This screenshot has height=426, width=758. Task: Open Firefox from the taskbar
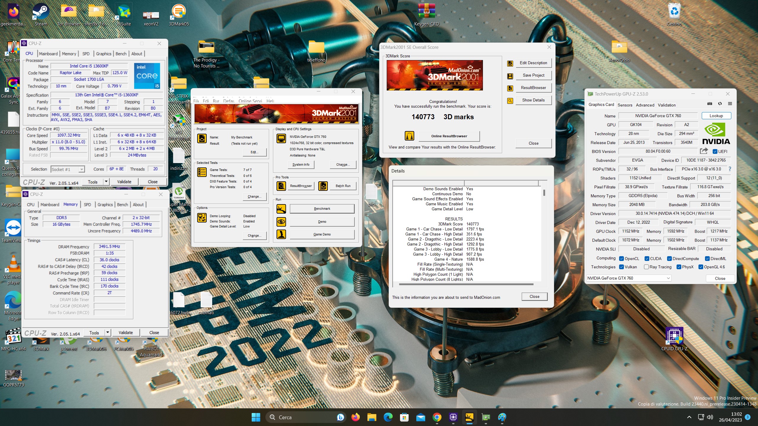355,417
